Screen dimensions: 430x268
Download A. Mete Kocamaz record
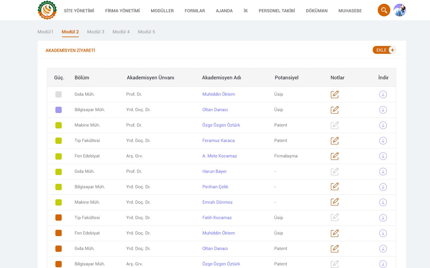383,156
